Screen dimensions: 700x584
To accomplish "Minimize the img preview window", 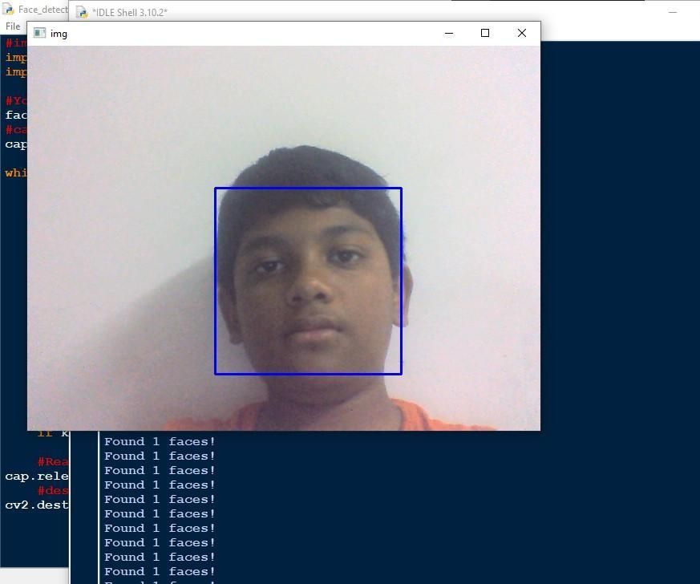I will [447, 33].
